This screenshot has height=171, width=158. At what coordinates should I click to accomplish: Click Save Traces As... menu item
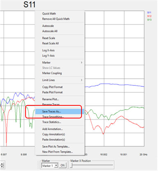coord(60,112)
